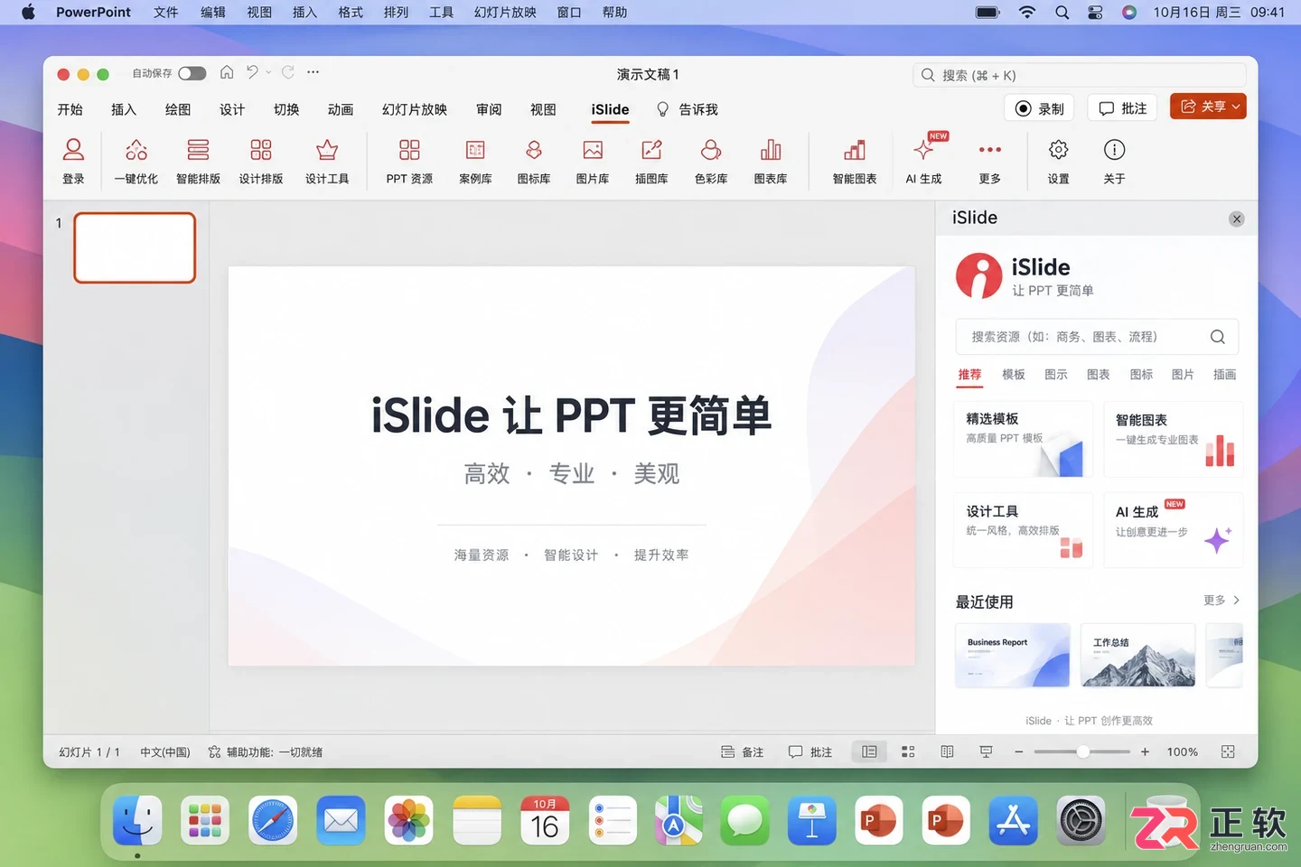This screenshot has height=867, width=1301.
Task: Click the 录制 record button
Action: (1040, 108)
